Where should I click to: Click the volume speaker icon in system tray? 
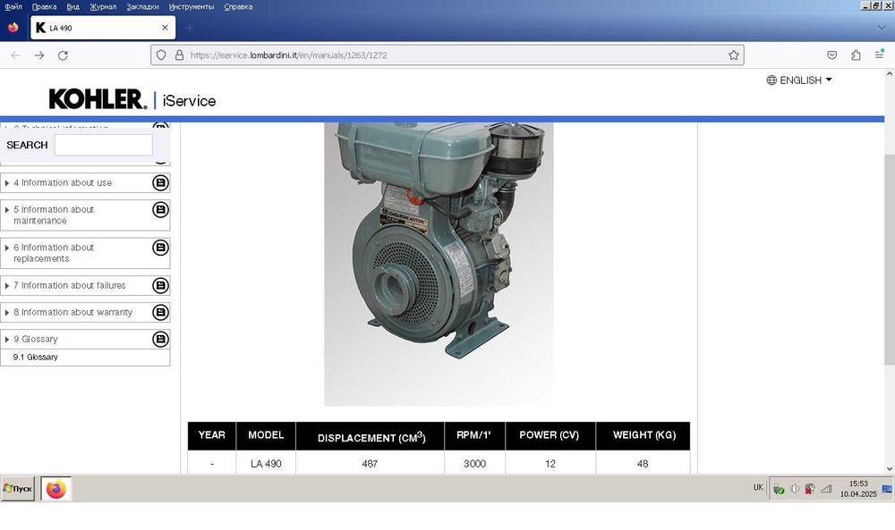(795, 489)
